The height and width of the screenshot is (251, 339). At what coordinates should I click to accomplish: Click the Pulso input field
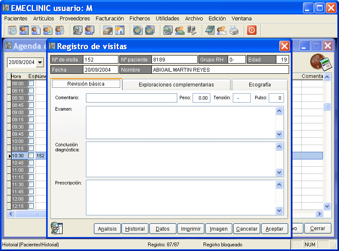tap(276, 98)
